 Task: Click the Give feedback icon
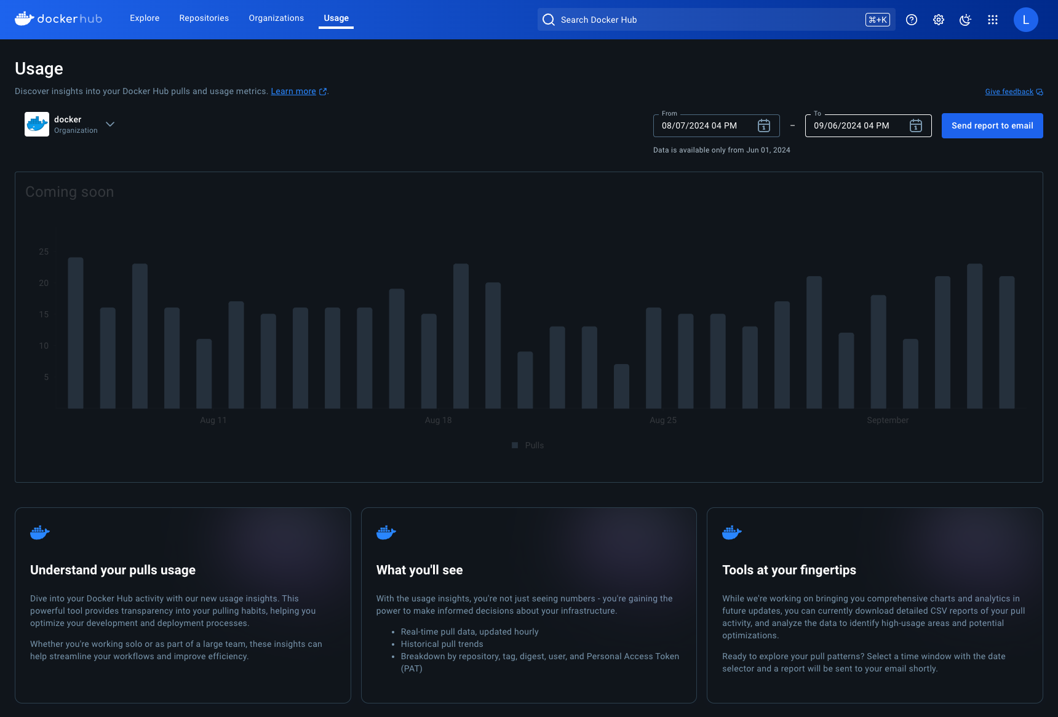(x=1040, y=91)
